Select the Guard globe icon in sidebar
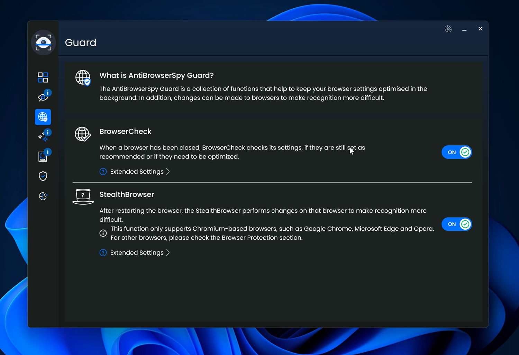This screenshot has width=519, height=355. (43, 117)
